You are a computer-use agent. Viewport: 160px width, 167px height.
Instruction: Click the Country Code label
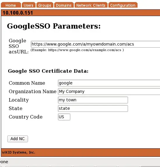pyautogui.click(x=26, y=117)
